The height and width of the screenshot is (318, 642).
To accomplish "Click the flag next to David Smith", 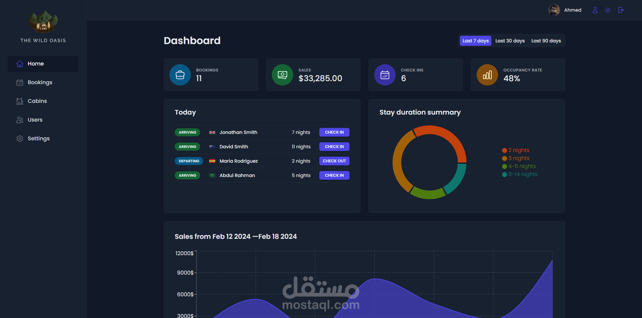I will [x=212, y=147].
